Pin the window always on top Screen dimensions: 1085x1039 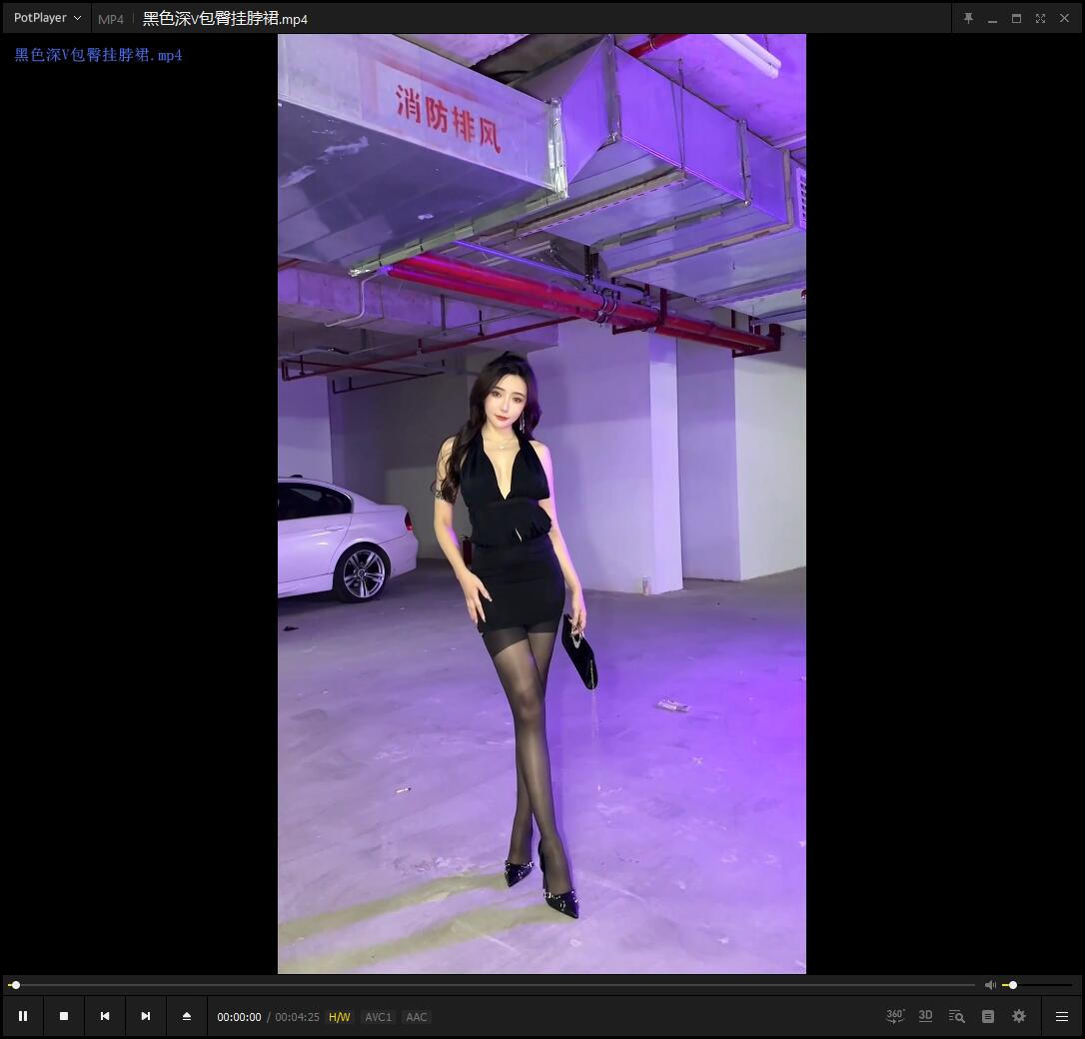click(969, 19)
